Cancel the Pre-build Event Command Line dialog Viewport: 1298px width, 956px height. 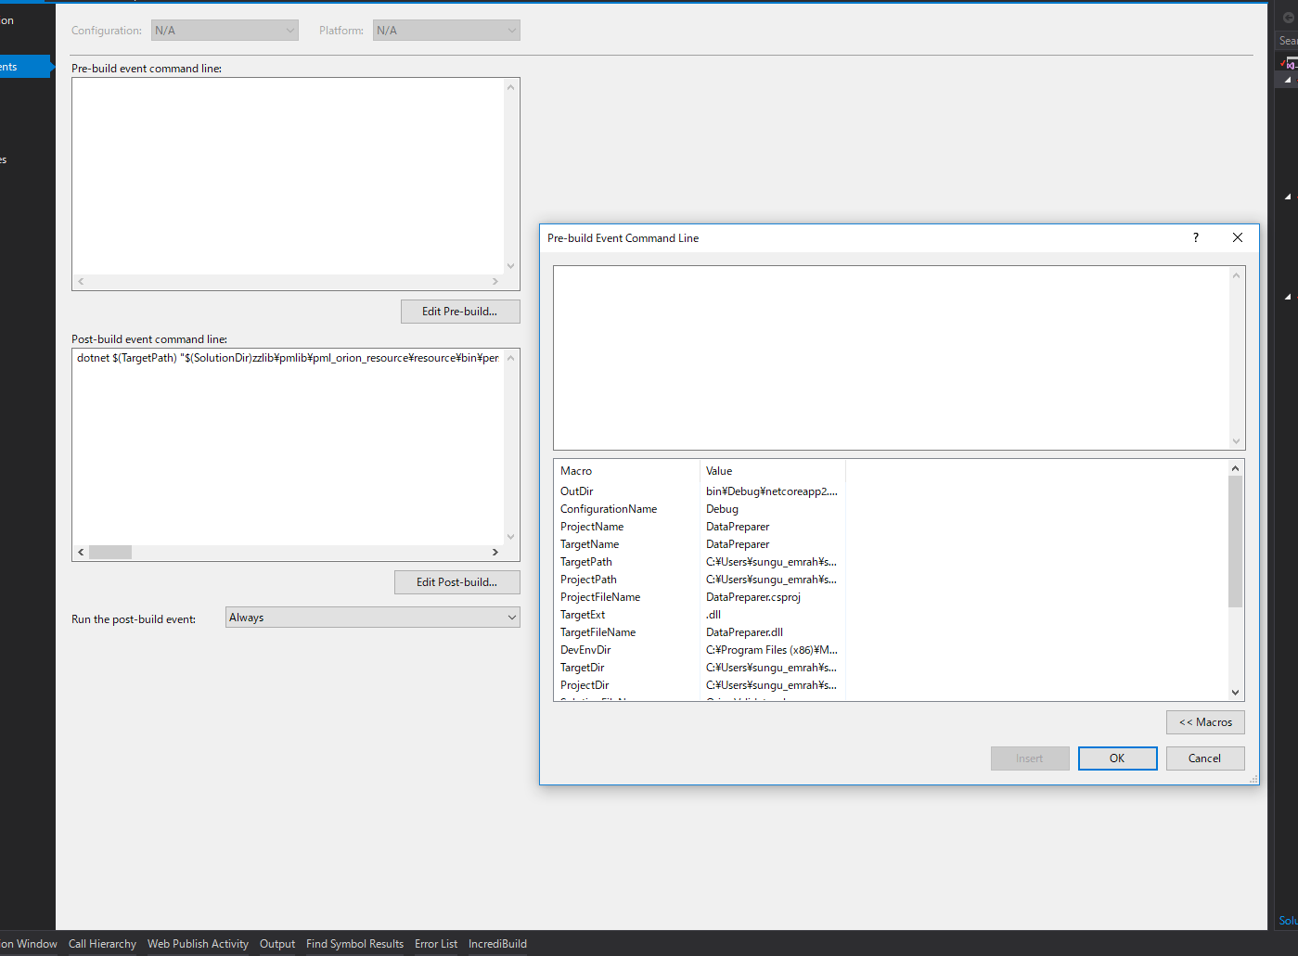point(1204,758)
